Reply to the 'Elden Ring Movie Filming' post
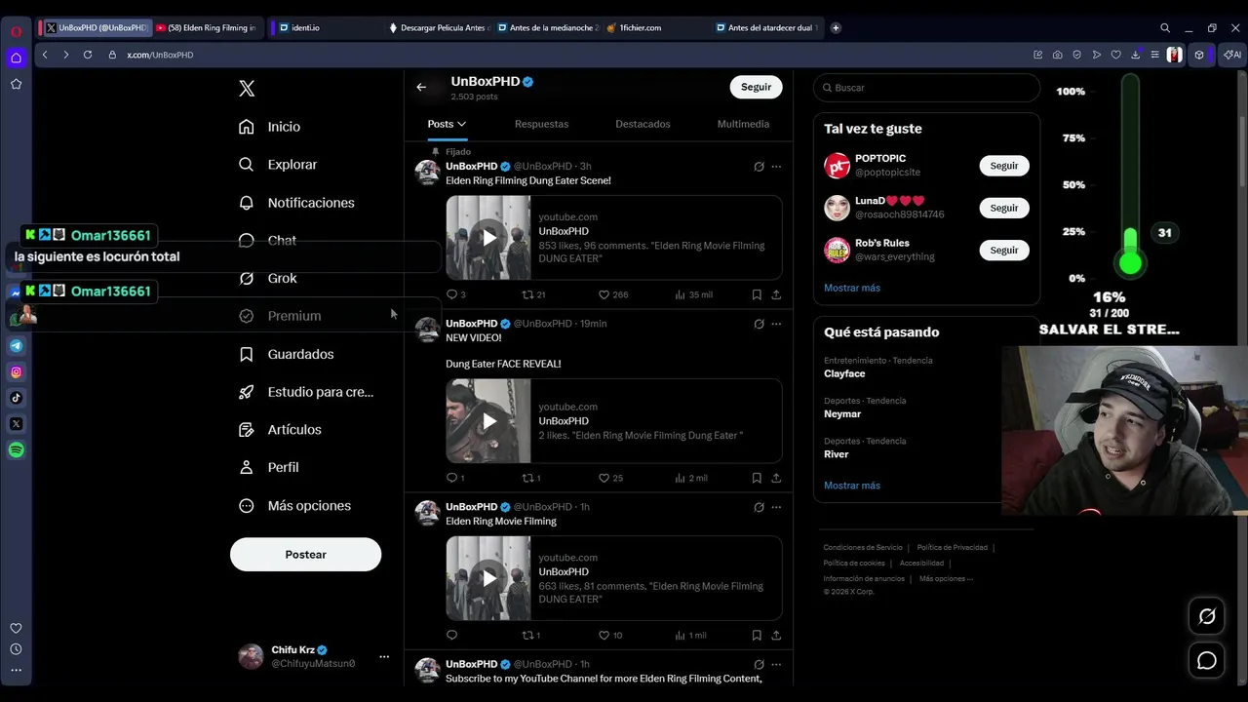The image size is (1248, 702). (451, 635)
